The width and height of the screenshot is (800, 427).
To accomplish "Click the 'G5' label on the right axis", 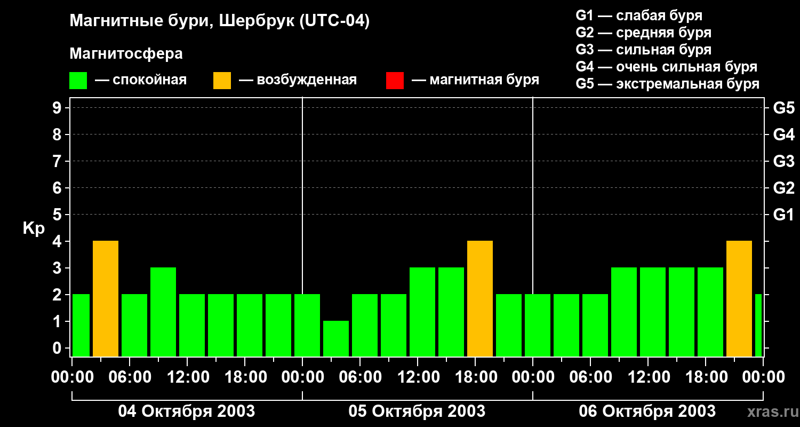I will 783,108.
